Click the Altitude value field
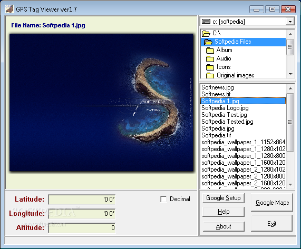 point(82,228)
